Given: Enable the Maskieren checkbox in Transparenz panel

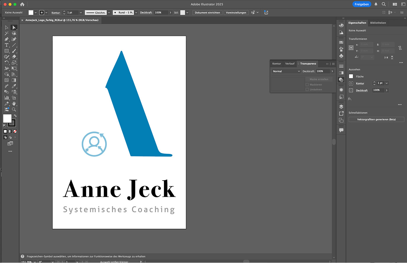Looking at the screenshot, I should 307,84.
